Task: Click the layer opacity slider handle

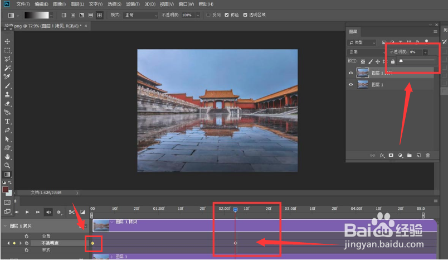Action: [401, 61]
